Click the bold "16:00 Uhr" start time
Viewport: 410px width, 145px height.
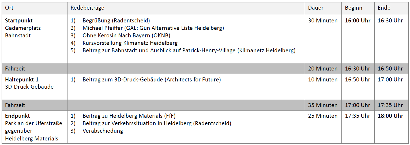(358, 21)
